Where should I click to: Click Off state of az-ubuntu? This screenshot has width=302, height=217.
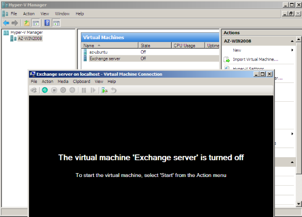pos(143,52)
